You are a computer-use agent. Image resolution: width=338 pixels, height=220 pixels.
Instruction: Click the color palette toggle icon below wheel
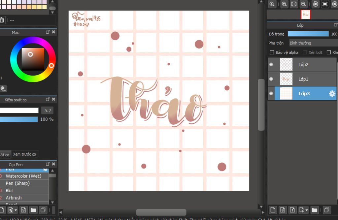tap(3, 88)
